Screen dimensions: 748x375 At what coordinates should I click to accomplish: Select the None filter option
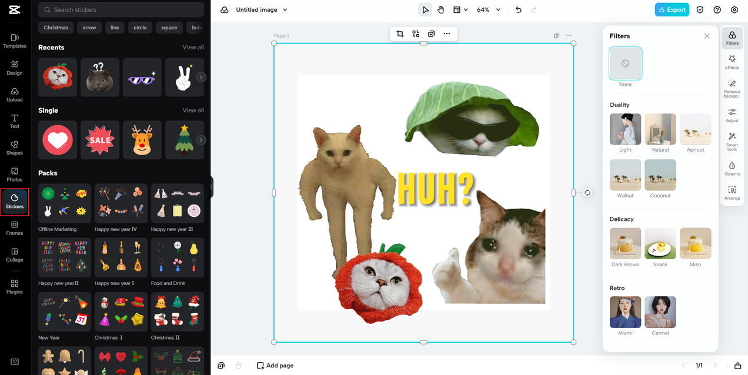[x=625, y=63]
